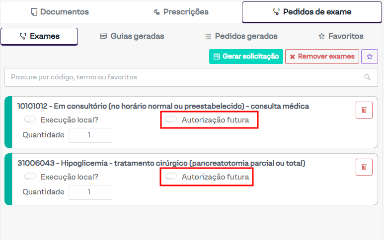Open the Documentos tab
This screenshot has height=240, width=384.
(x=60, y=12)
